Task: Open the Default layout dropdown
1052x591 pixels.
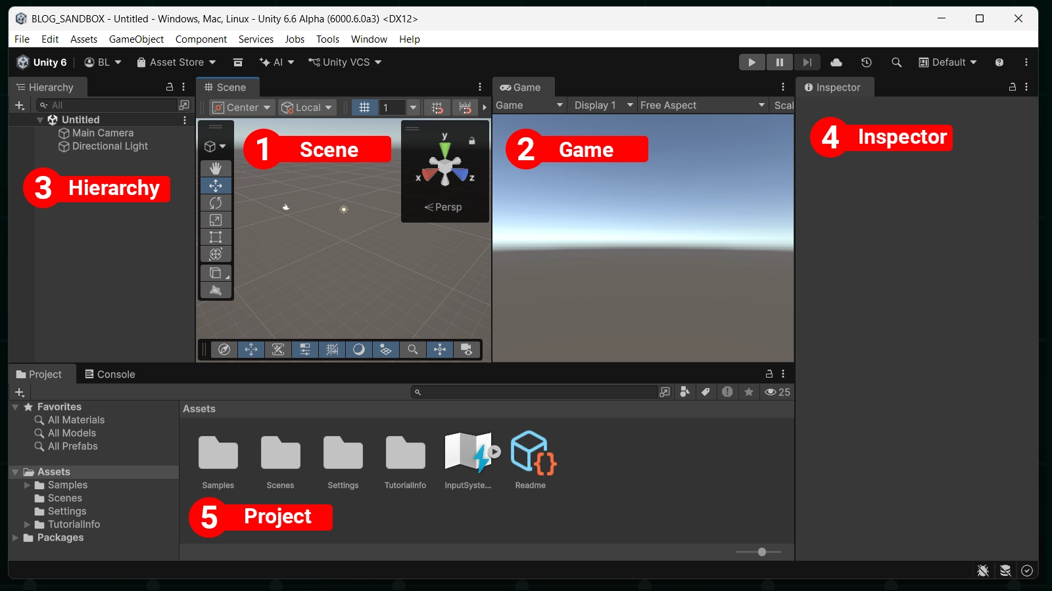Action: 947,62
